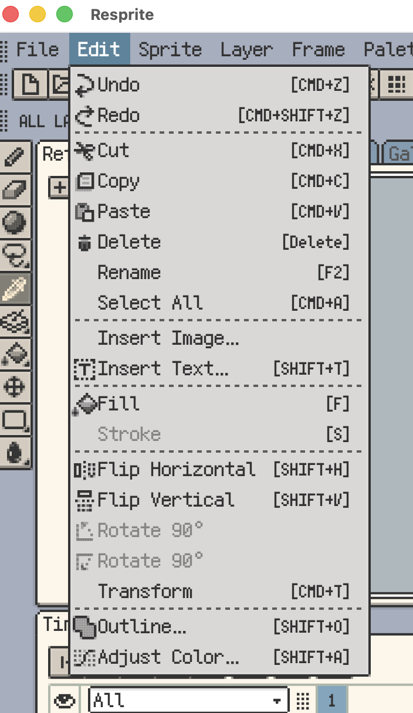Click the New File toolbar icon
This screenshot has width=413, height=713.
(30, 86)
